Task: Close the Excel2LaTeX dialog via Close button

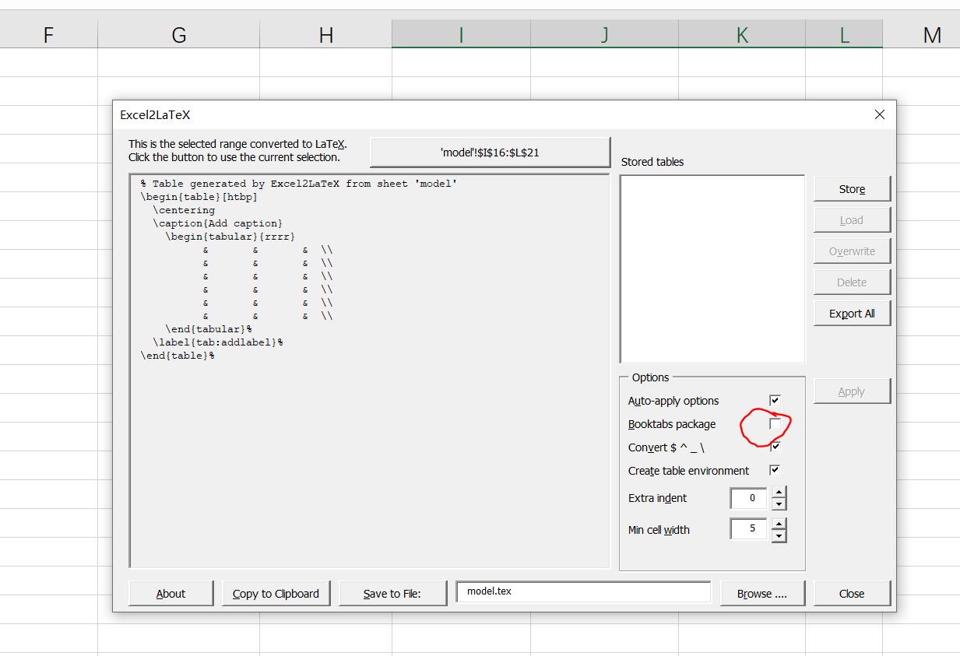Action: tap(852, 592)
